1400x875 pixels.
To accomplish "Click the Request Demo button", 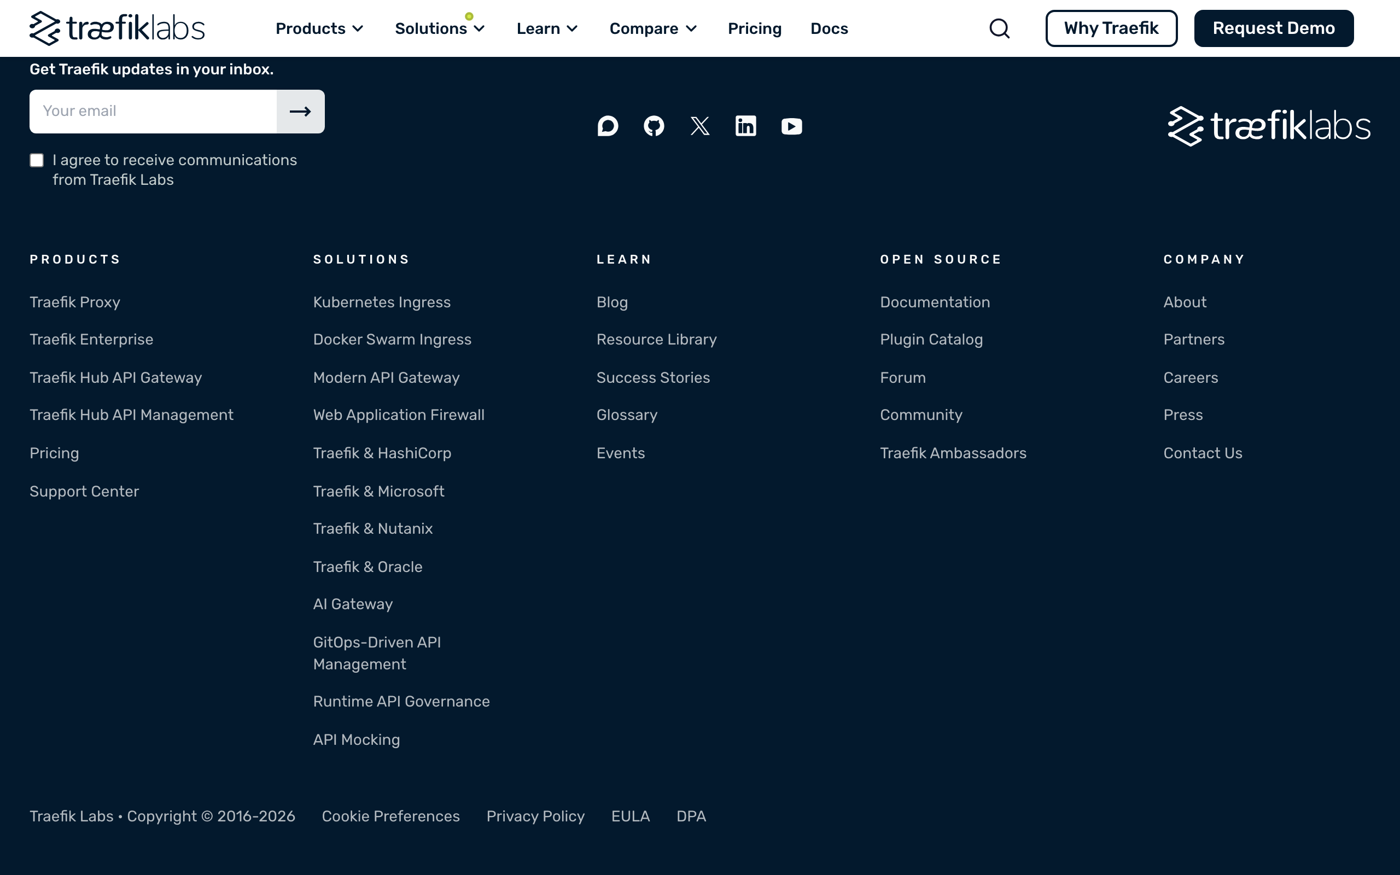I will pos(1273,28).
